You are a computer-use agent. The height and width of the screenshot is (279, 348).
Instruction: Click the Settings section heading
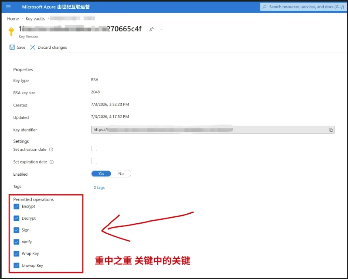21,141
